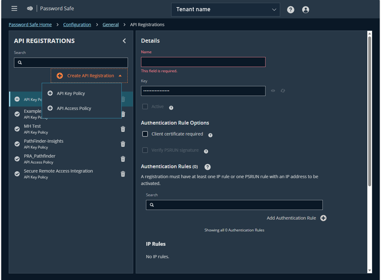The image size is (381, 280).
Task: Select the PRA_Pathfinder registration row
Action: 71,159
